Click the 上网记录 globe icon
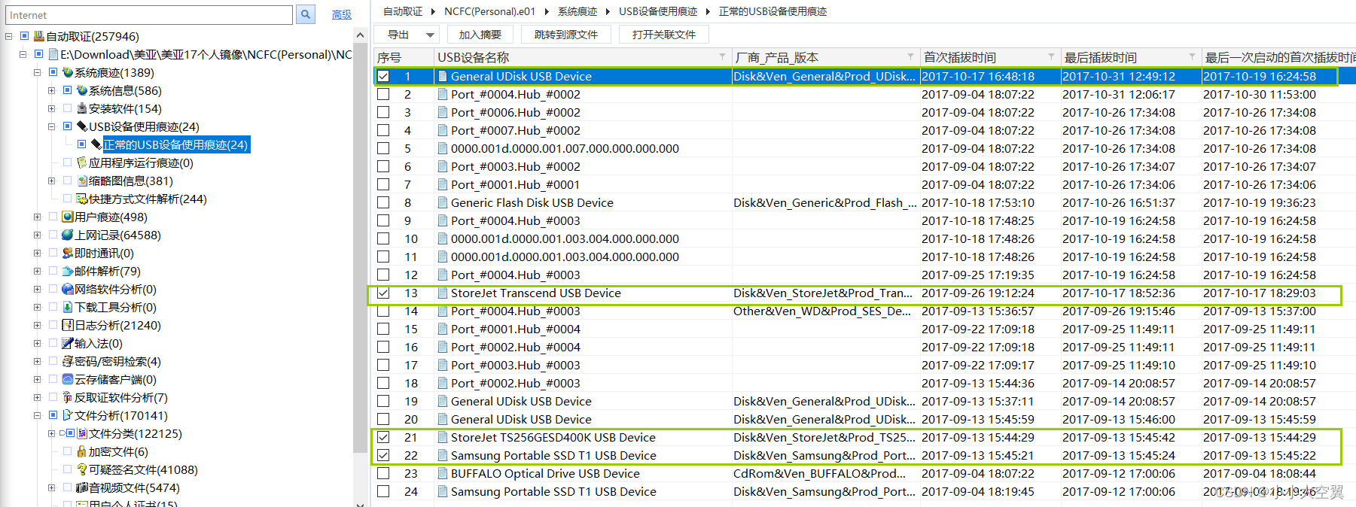The height and width of the screenshot is (507, 1356). coord(68,235)
